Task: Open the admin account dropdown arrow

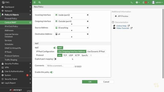Action: (x=162, y=2)
